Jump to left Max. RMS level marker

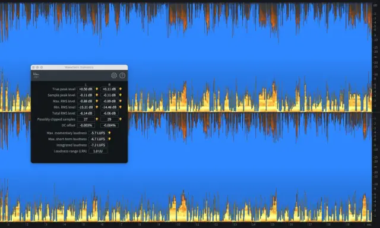(97, 101)
